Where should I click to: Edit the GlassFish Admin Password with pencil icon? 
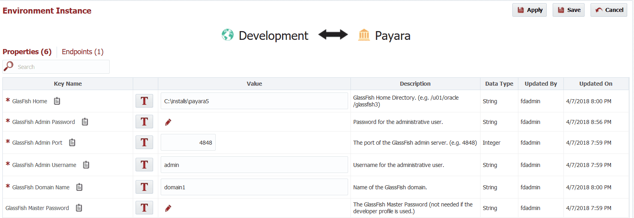tap(168, 122)
